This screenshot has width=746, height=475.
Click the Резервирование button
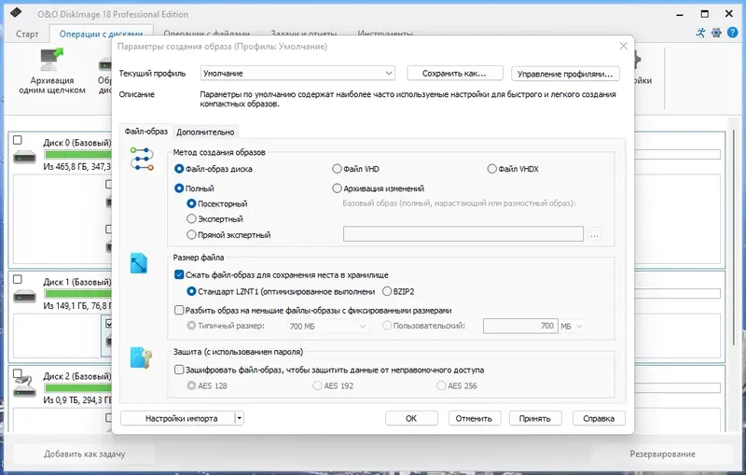662,454
